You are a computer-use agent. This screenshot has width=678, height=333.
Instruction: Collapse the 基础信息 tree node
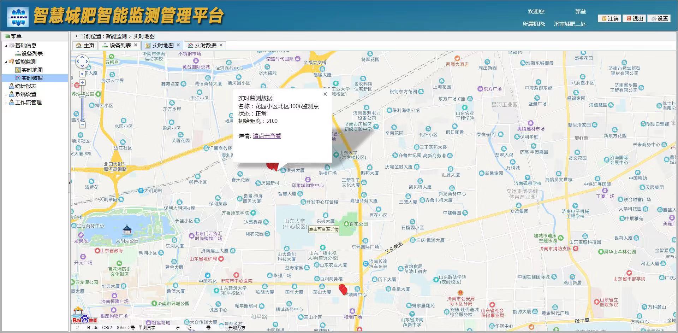(6, 45)
